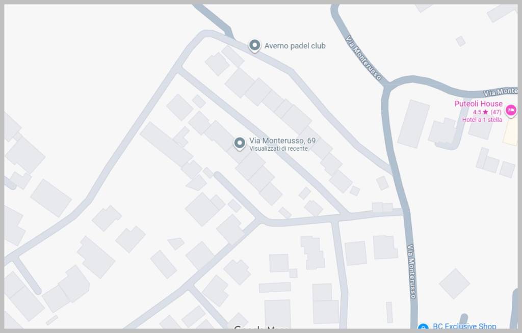This screenshot has height=333, width=522.
Task: Click the small square building in top-right corner
Action: pos(461,41)
